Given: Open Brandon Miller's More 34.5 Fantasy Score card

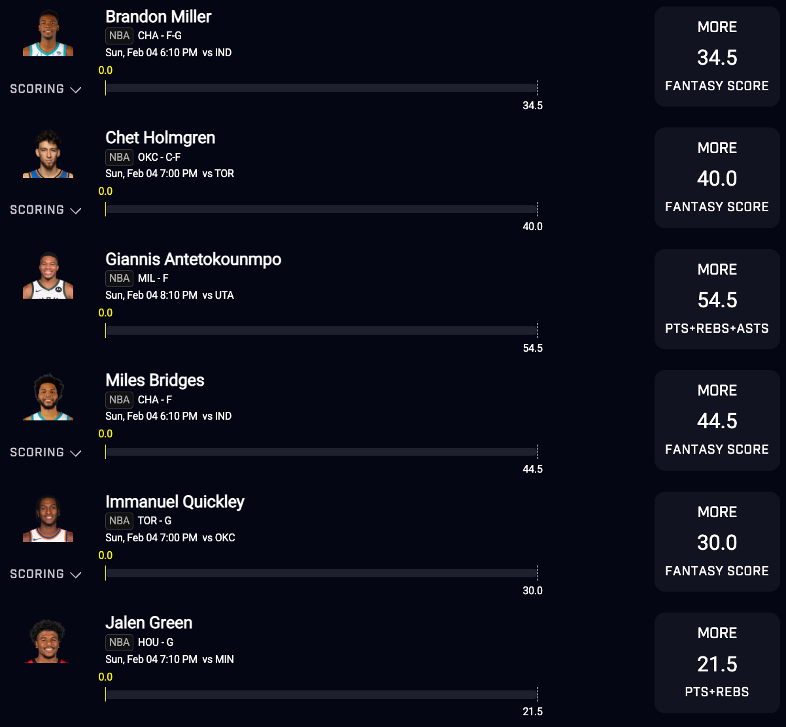Looking at the screenshot, I should click(717, 56).
